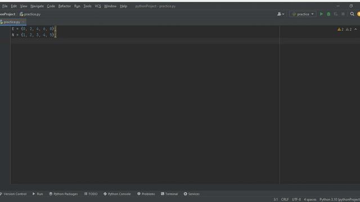Viewport: 360px width, 202px height.
Task: Select the practice.py editor tab
Action: pyautogui.click(x=12, y=22)
